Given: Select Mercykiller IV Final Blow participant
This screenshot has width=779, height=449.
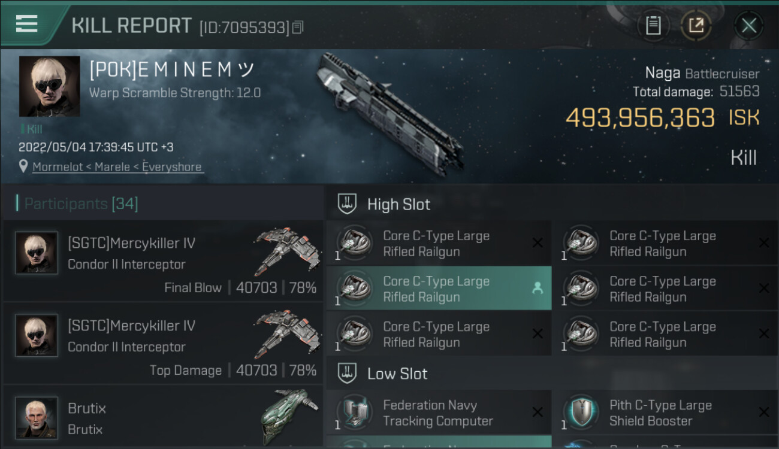Looking at the screenshot, I should click(163, 261).
